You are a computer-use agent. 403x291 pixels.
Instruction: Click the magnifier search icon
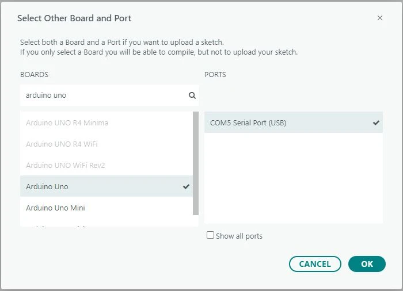coord(192,95)
